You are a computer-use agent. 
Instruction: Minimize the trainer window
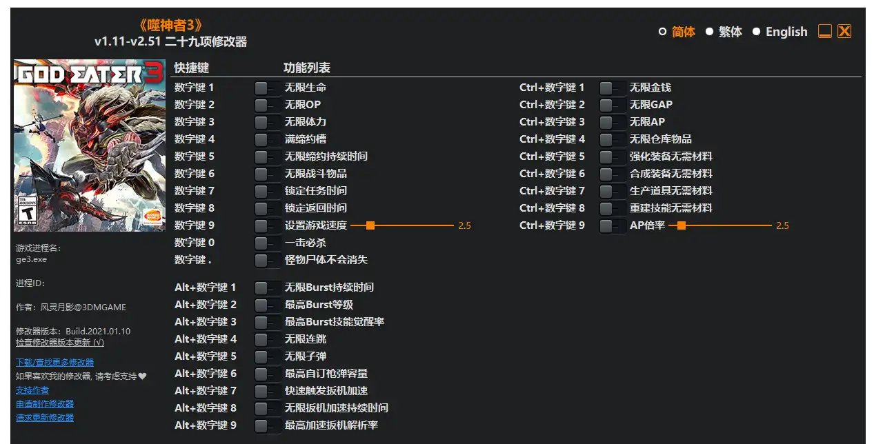tap(824, 32)
